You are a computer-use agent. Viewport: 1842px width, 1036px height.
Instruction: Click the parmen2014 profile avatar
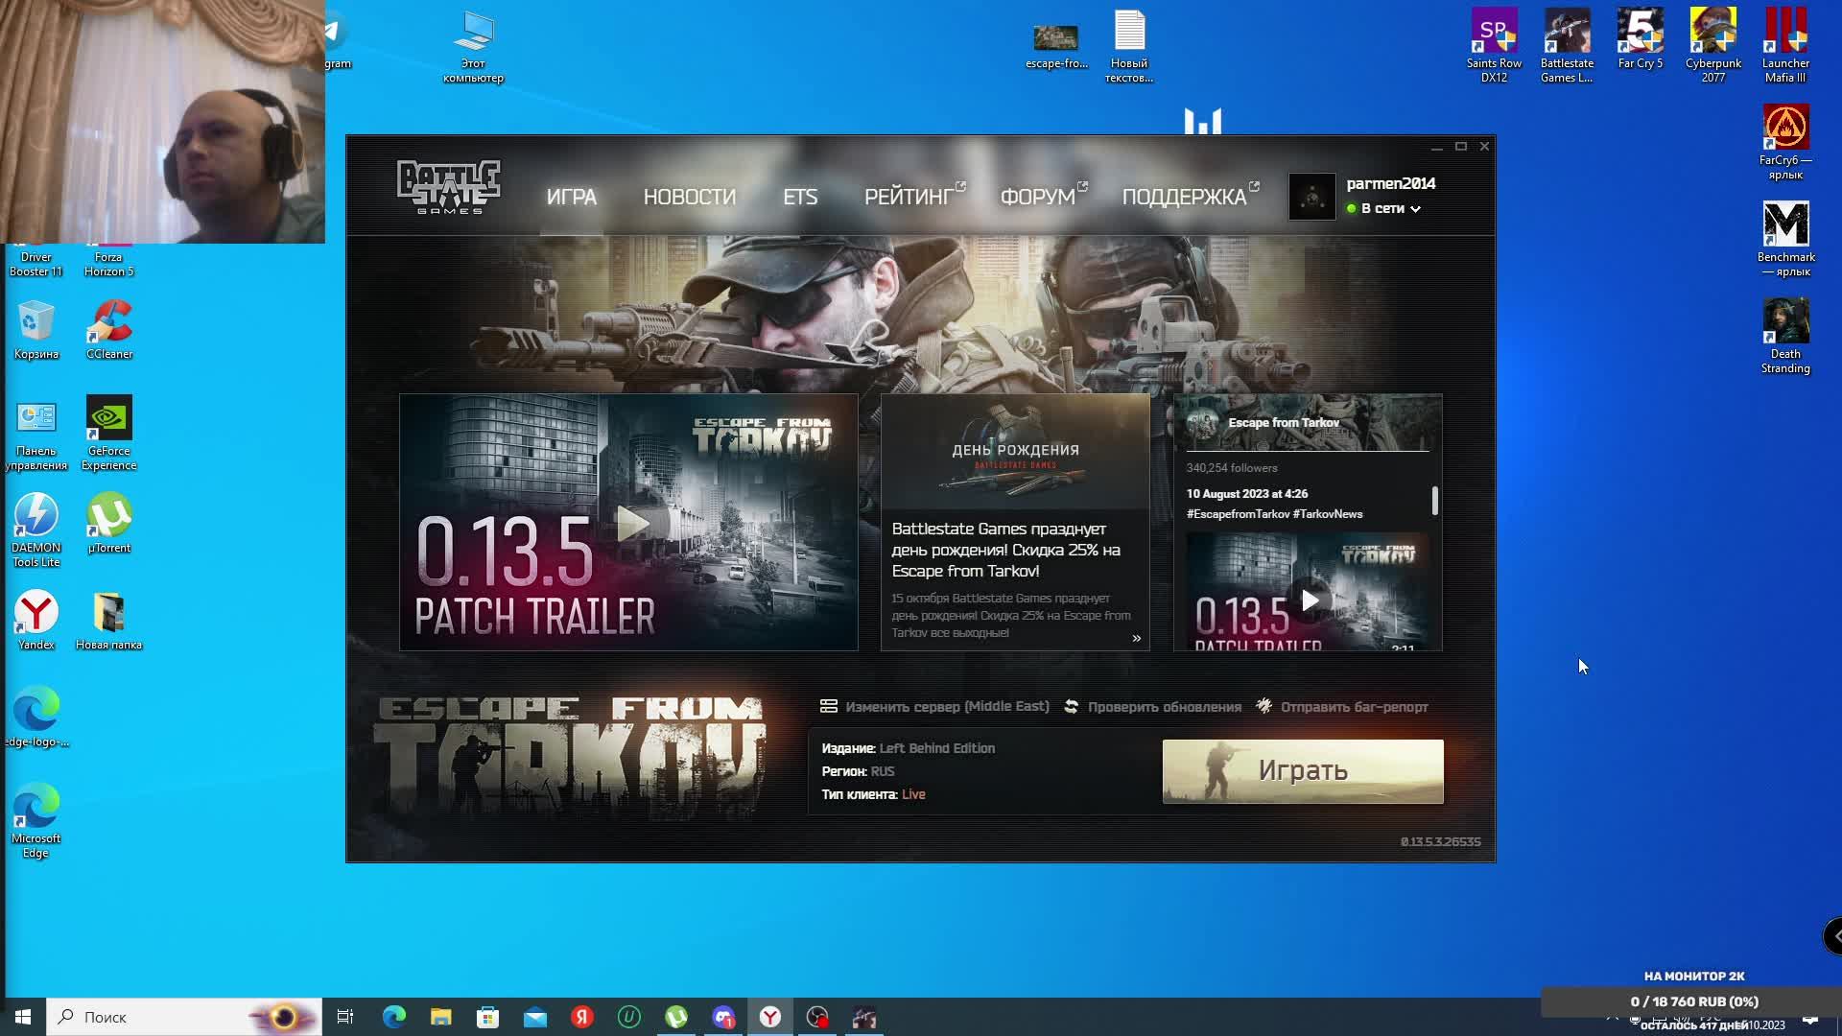pyautogui.click(x=1311, y=197)
